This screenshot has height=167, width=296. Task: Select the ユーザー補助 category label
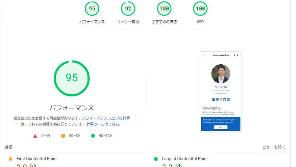click(x=128, y=22)
